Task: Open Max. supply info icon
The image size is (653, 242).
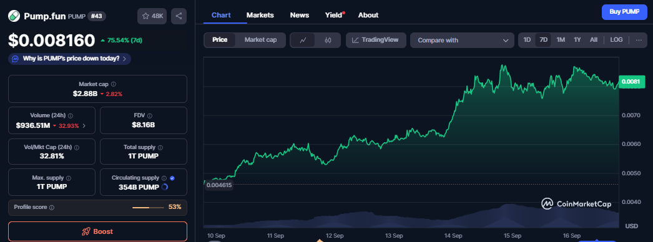Action: pyautogui.click(x=68, y=178)
